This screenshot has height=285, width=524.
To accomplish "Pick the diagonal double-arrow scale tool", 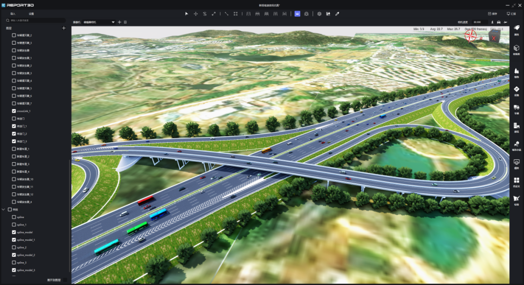I will pyautogui.click(x=213, y=14).
